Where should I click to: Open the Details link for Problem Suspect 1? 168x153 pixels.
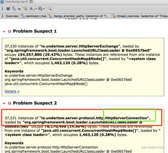[12, 91]
